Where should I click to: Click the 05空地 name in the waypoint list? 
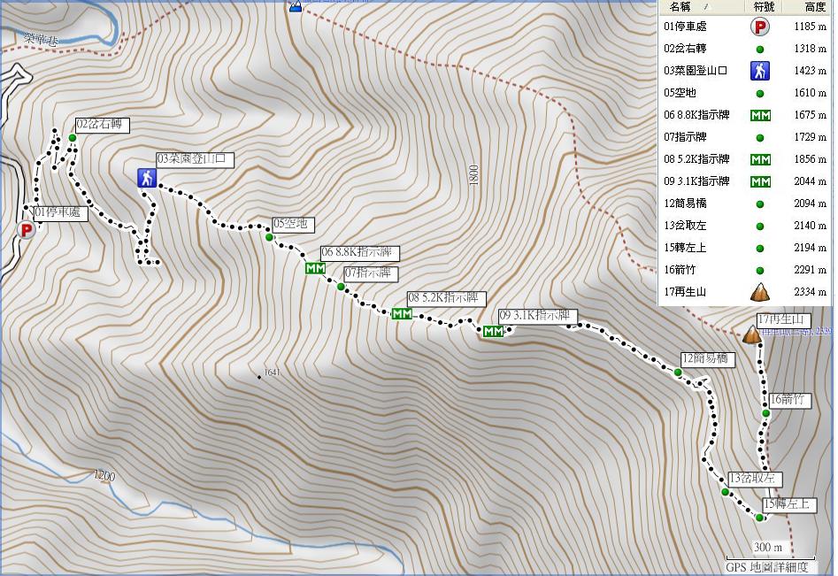[x=680, y=93]
